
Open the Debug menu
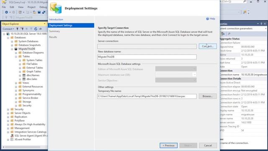43,7
